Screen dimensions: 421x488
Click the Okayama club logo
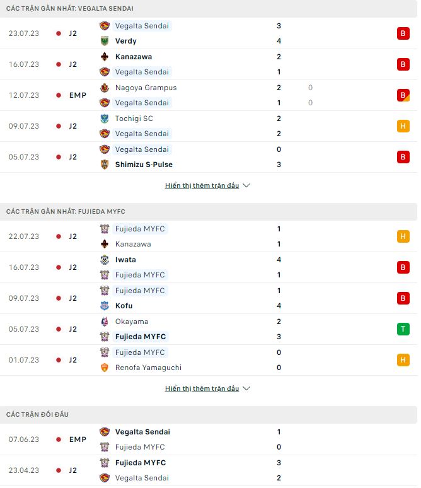click(x=105, y=322)
